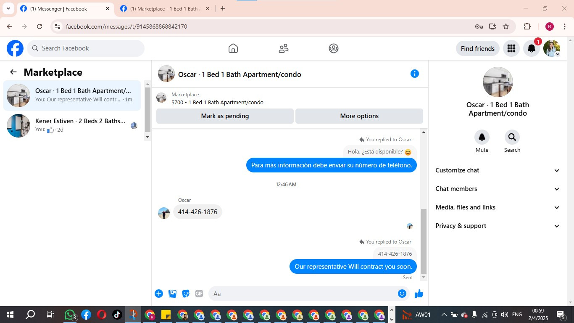Go to the Facebook Home icon

pyautogui.click(x=233, y=48)
